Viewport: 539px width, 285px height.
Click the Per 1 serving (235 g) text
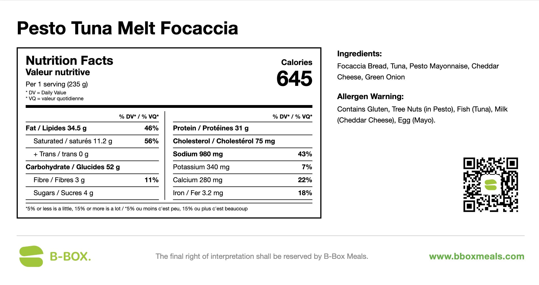[57, 84]
